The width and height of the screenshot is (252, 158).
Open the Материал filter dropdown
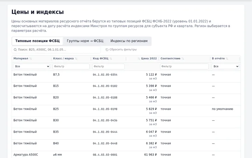(31, 66)
